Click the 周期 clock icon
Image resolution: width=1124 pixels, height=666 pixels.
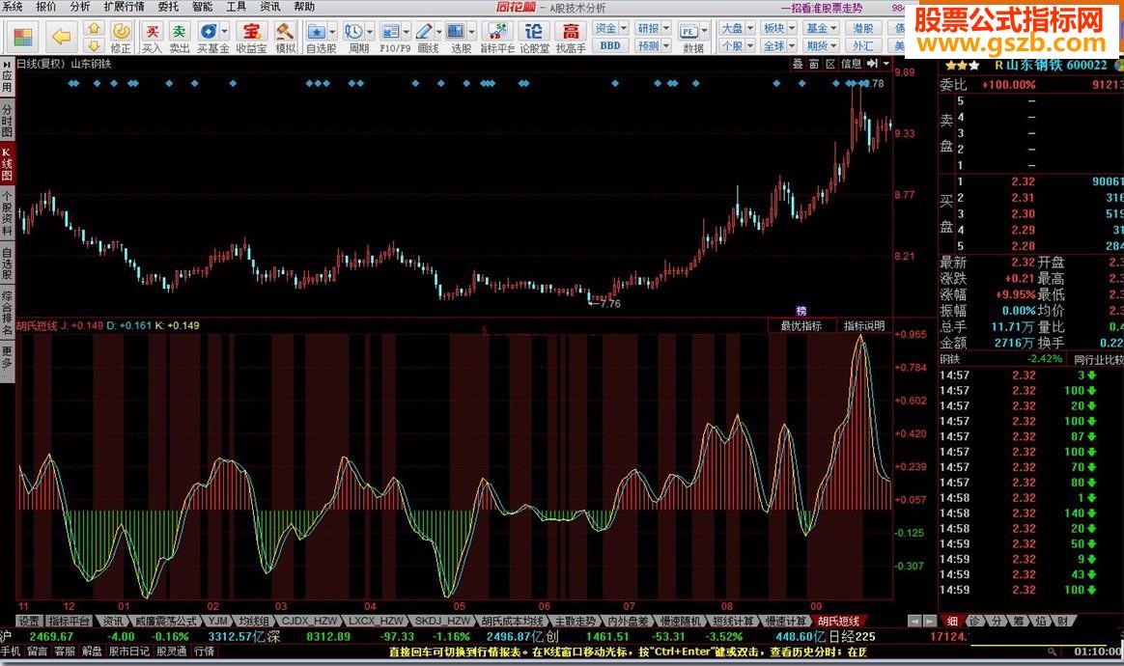pos(354,32)
